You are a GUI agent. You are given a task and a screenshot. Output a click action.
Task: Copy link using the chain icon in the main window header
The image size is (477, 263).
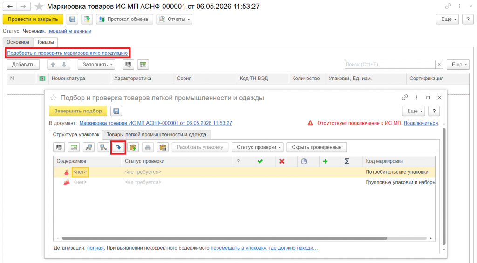click(448, 6)
